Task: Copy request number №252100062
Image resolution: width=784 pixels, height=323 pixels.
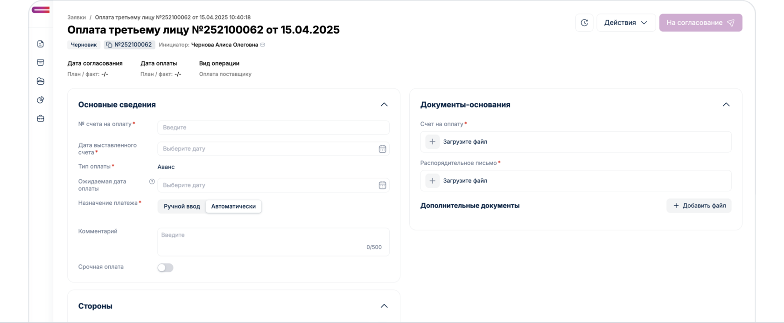Action: (x=109, y=45)
